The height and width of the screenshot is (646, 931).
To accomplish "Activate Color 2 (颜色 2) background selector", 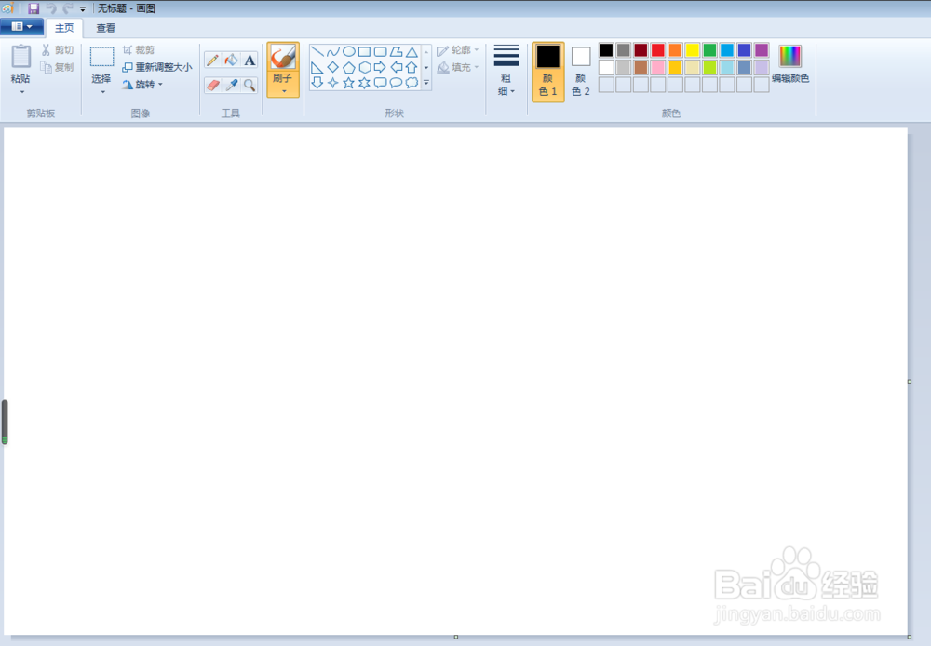I will coord(581,72).
